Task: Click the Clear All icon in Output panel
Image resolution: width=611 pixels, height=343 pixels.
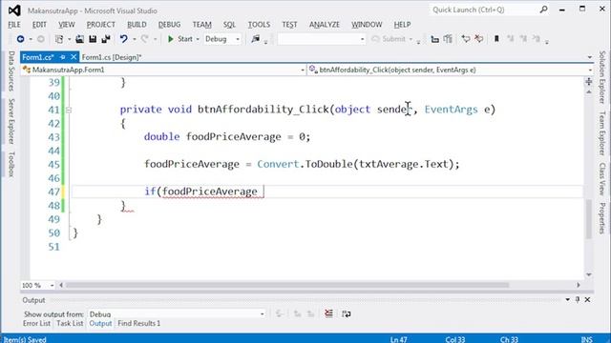Action: click(x=328, y=313)
